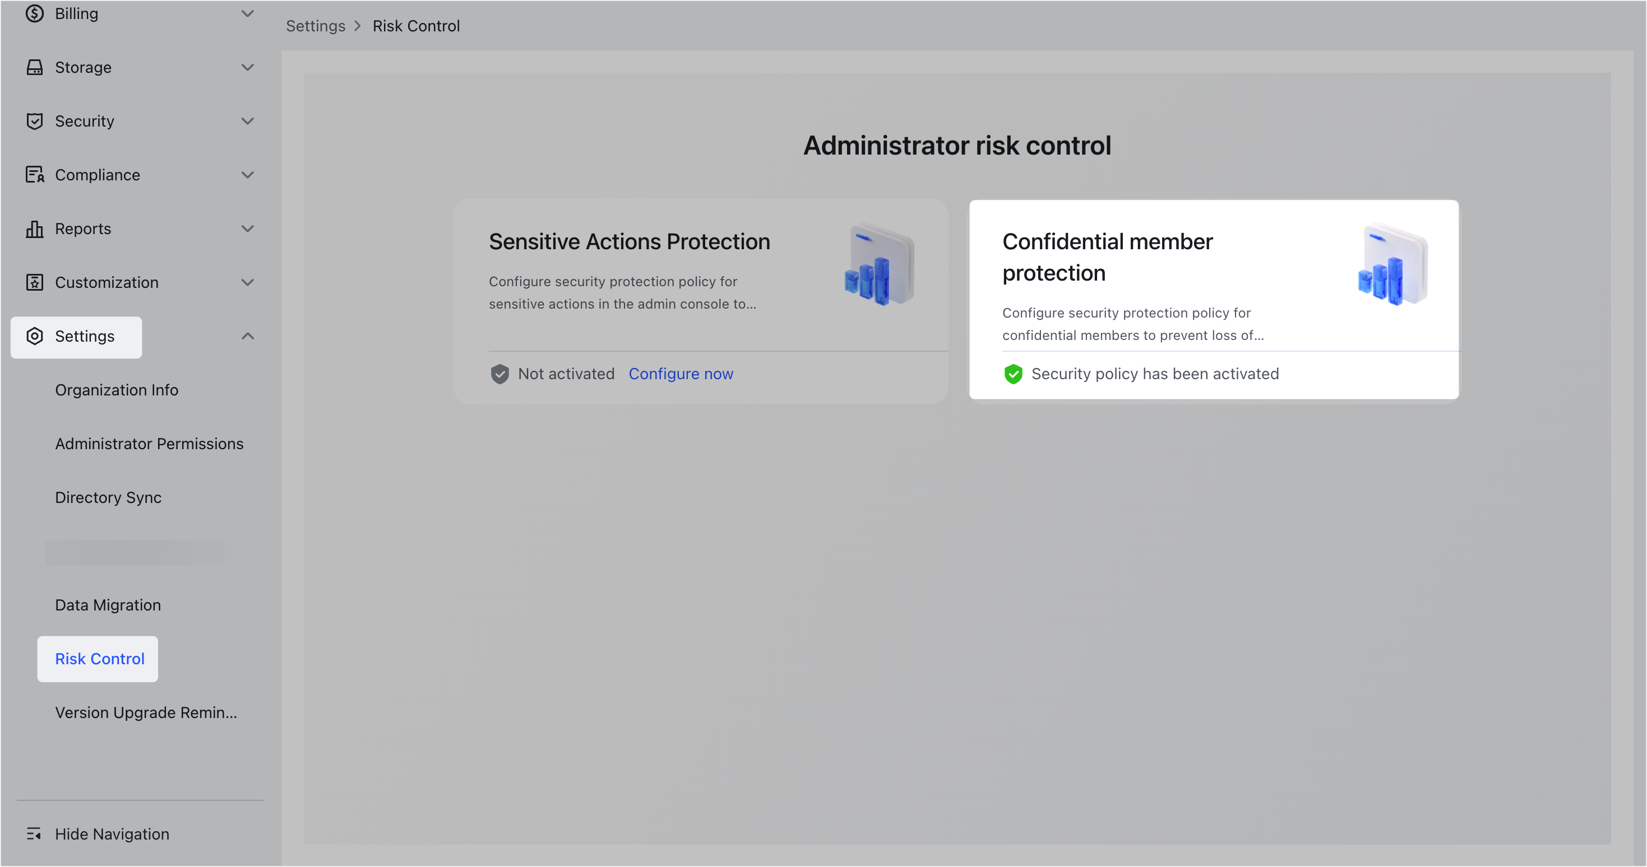Collapse the Settings menu chevron
The image size is (1647, 867).
[x=247, y=336]
